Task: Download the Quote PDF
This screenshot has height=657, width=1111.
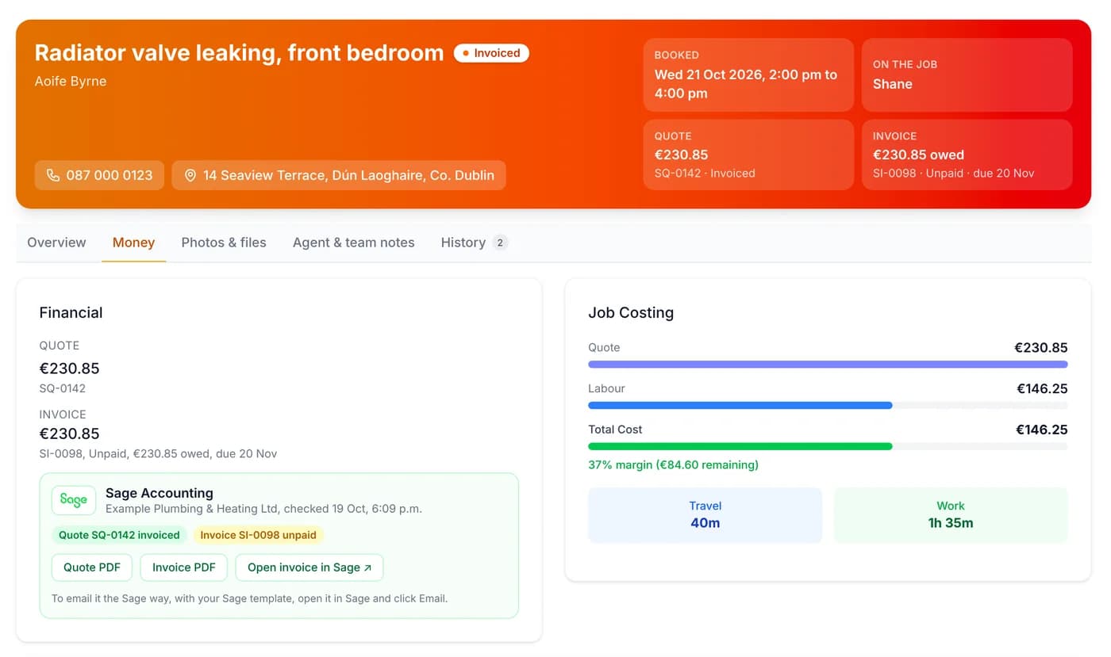Action: 92,567
